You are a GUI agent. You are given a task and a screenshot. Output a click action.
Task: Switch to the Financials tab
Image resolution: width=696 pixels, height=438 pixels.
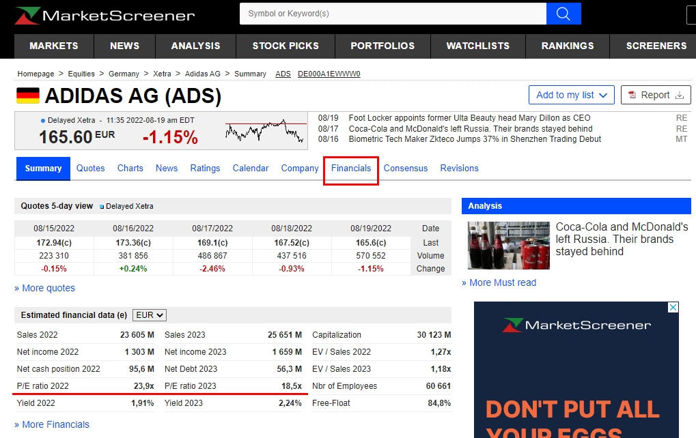[x=350, y=169]
